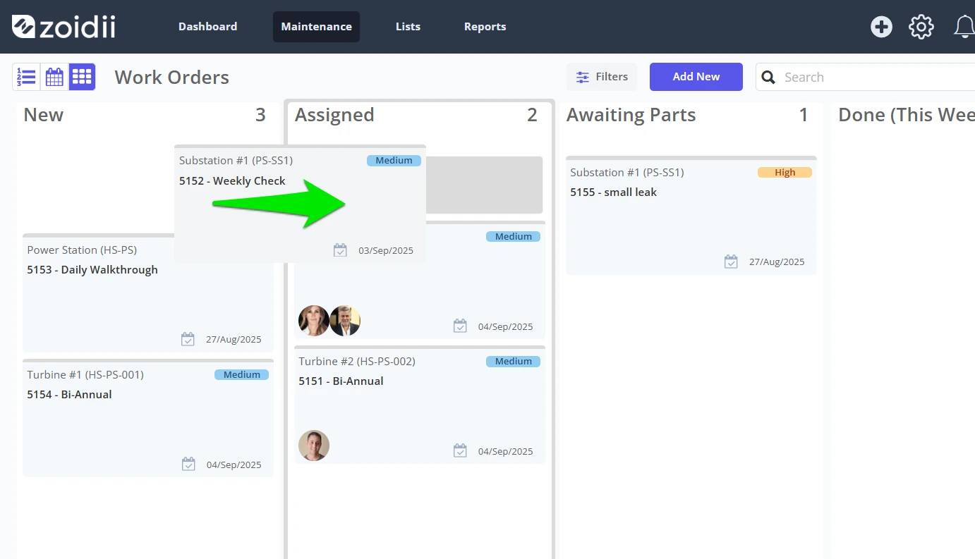Click Medium tag on Turbine #1 card
Image resolution: width=975 pixels, height=559 pixels.
click(x=241, y=375)
